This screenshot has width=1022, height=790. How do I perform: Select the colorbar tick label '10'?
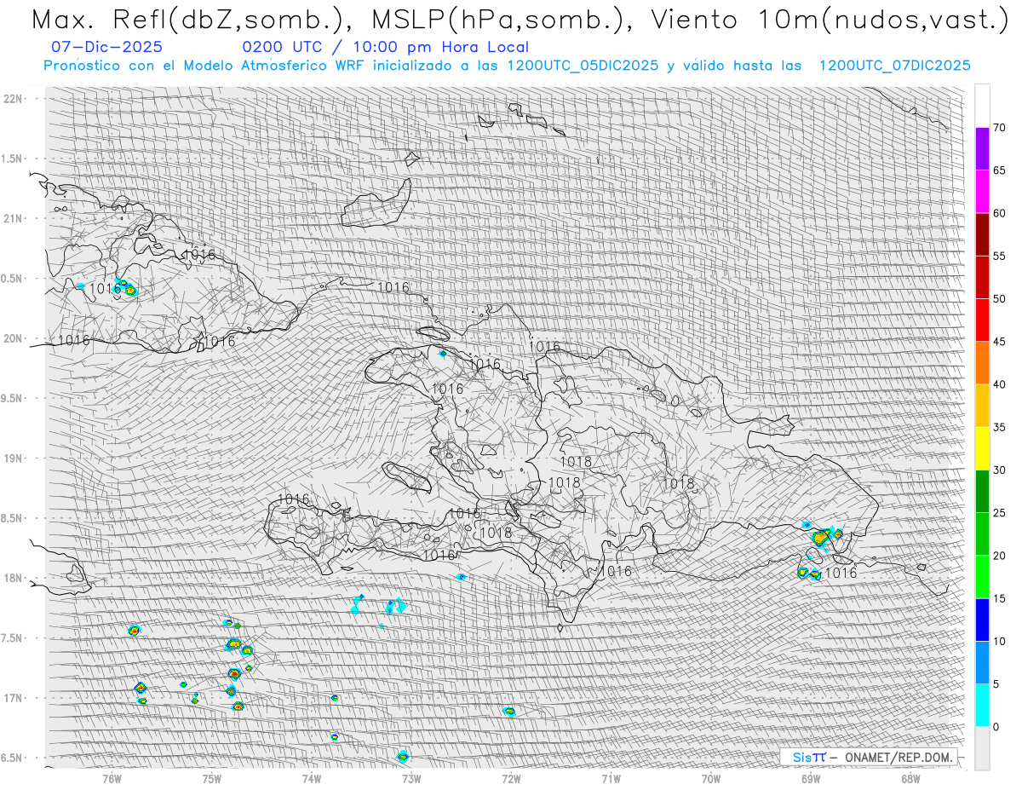tap(999, 641)
